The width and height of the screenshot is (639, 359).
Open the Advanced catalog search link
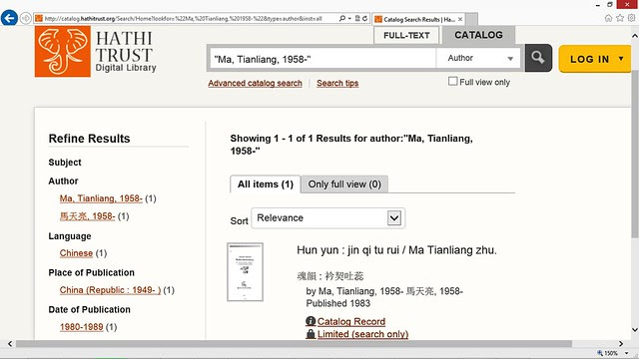coord(256,83)
